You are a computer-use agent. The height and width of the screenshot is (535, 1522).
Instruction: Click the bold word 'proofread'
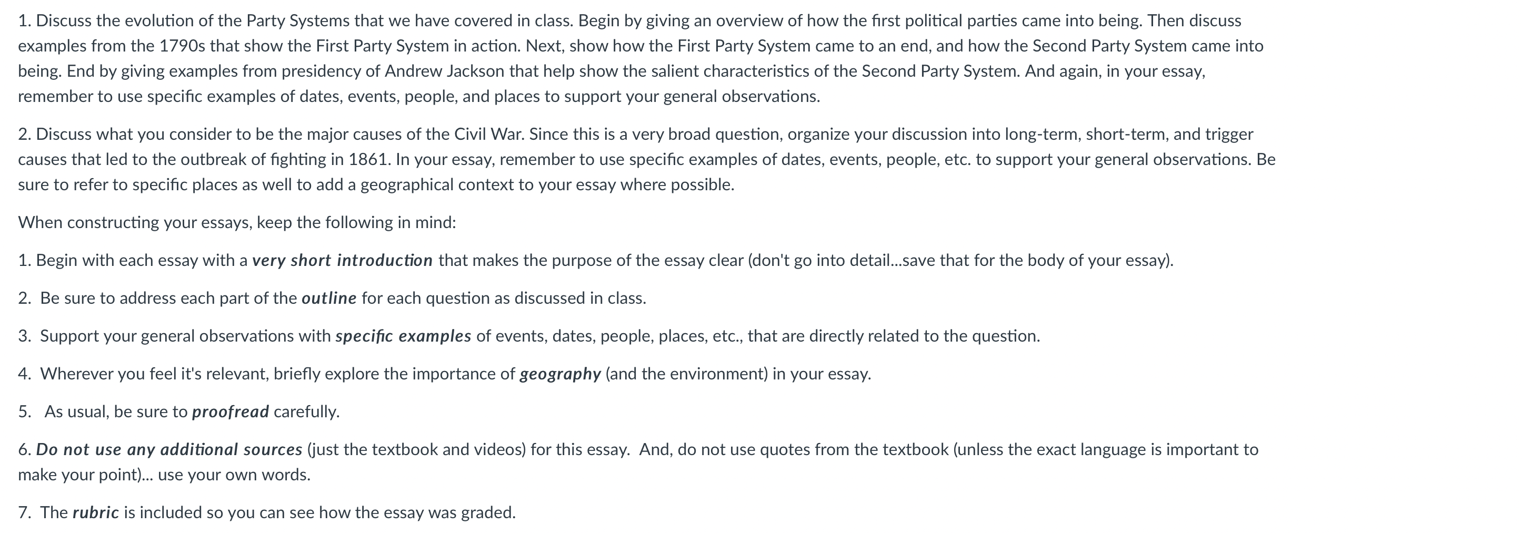pyautogui.click(x=231, y=411)
